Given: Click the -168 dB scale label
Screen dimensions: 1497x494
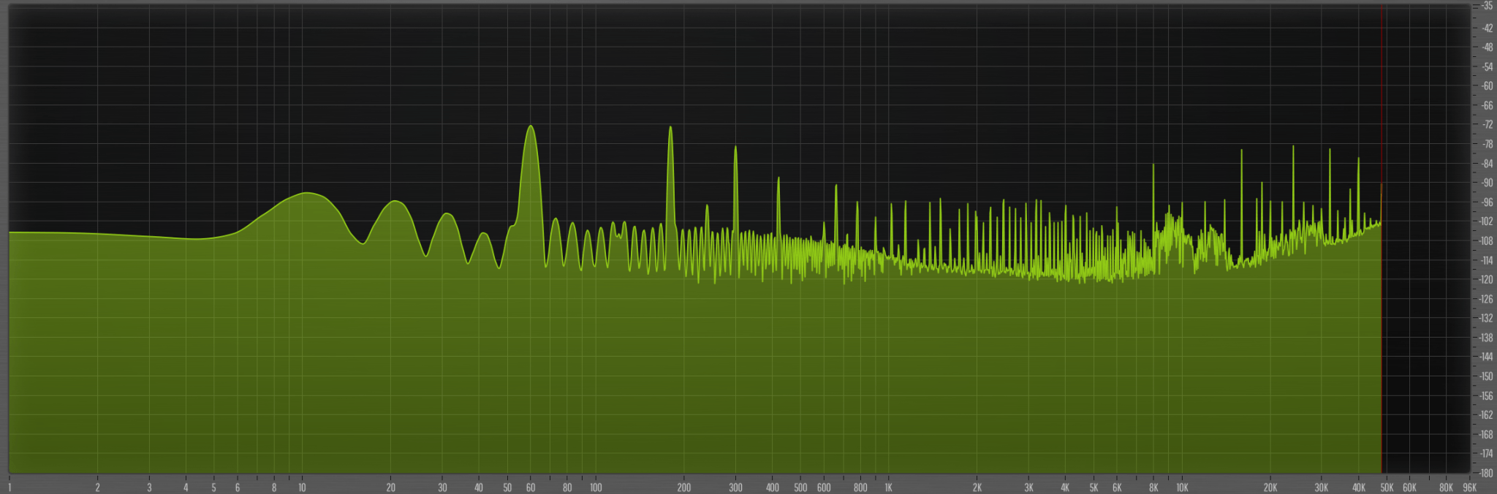Looking at the screenshot, I should [1486, 434].
